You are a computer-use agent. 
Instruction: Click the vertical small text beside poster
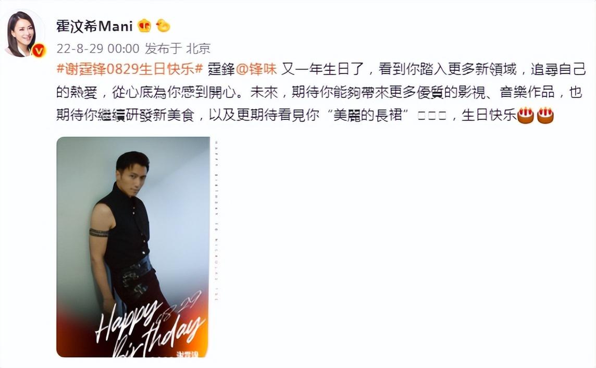216,220
